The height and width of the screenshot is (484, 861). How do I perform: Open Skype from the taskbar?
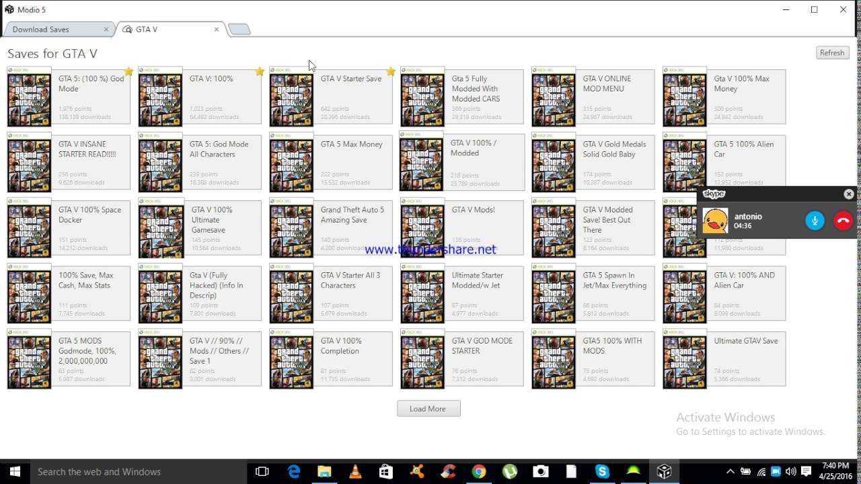point(602,472)
